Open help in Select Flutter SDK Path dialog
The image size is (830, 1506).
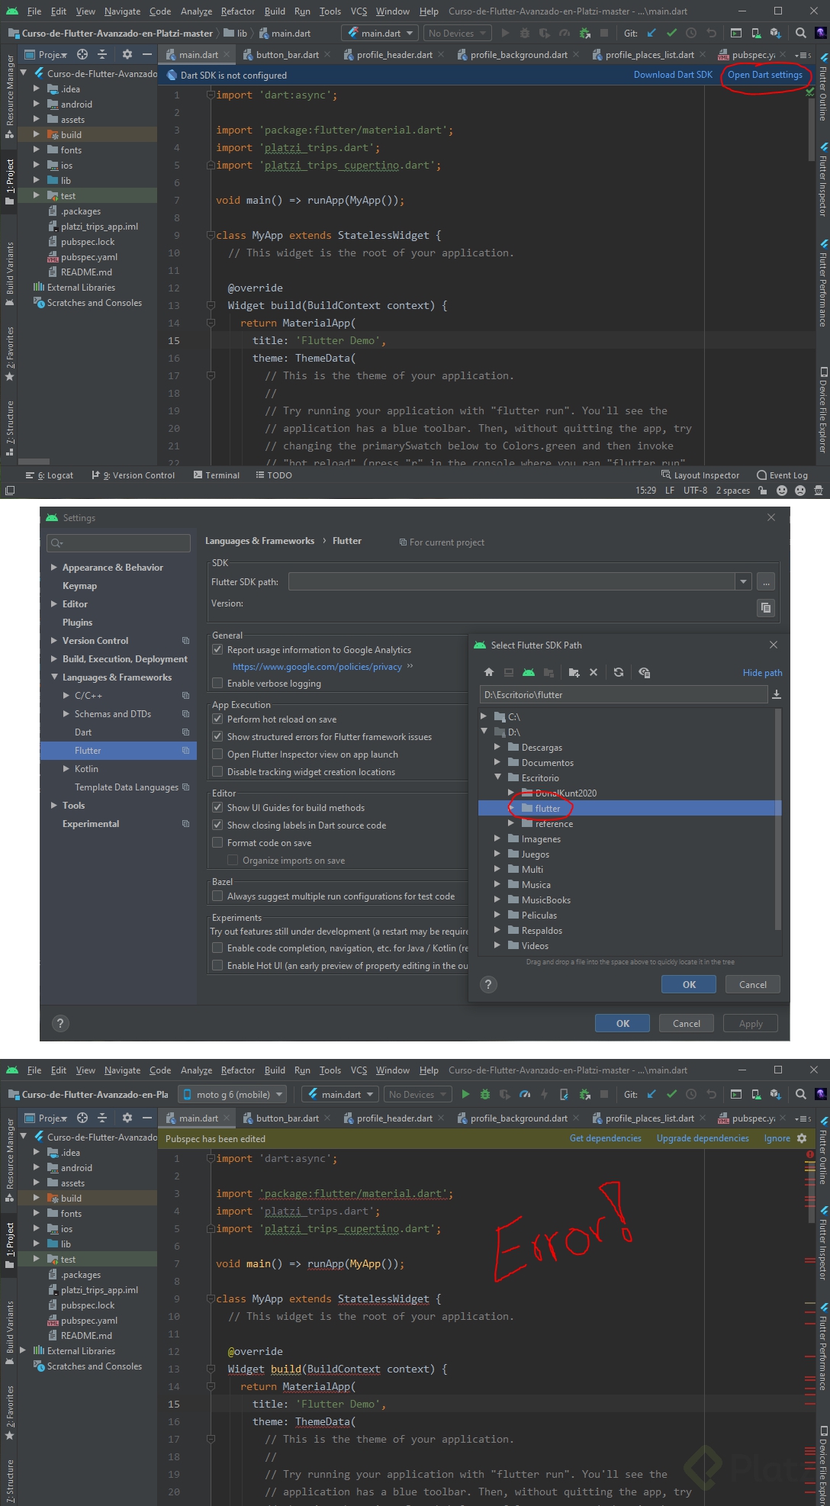[x=488, y=984]
